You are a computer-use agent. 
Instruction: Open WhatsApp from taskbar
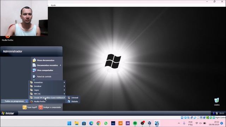[106, 123]
